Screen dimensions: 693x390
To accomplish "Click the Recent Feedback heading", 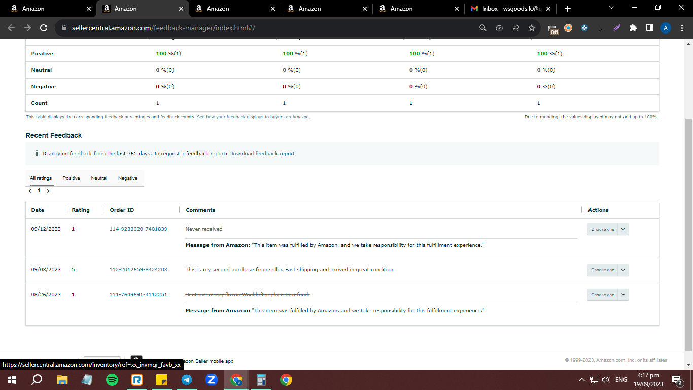I will 53,135.
